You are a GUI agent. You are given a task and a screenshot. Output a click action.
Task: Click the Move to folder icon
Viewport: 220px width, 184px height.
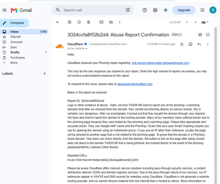[111, 22]
